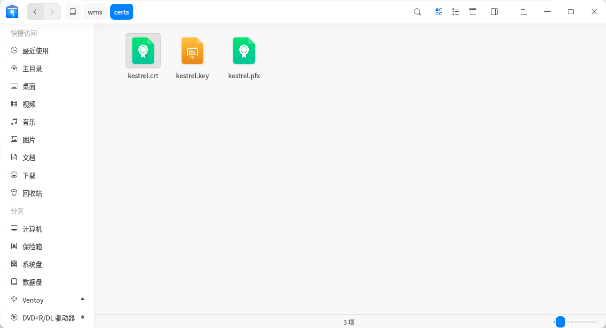Go to 下载 folder in sidebar
Viewport: 606px width, 328px height.
tap(47, 175)
